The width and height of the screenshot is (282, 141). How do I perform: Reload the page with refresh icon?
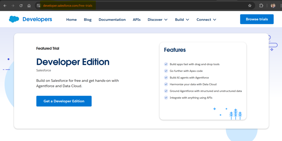(21, 6)
